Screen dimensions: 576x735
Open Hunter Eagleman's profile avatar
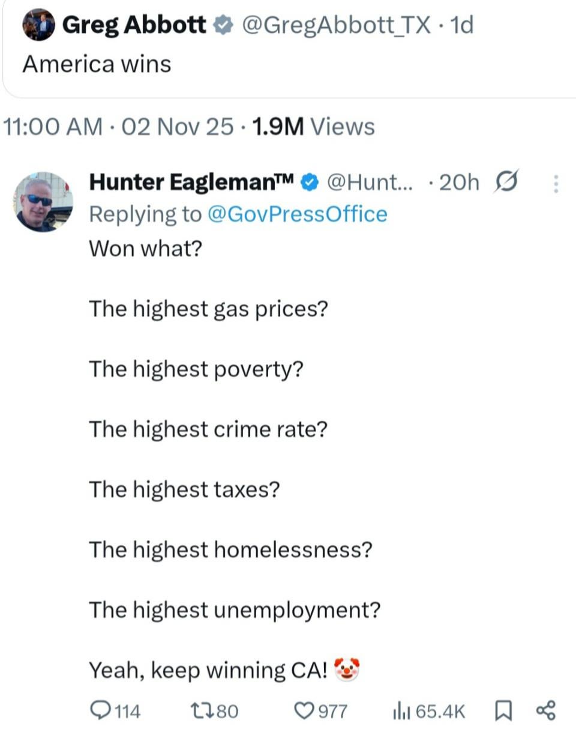click(43, 202)
